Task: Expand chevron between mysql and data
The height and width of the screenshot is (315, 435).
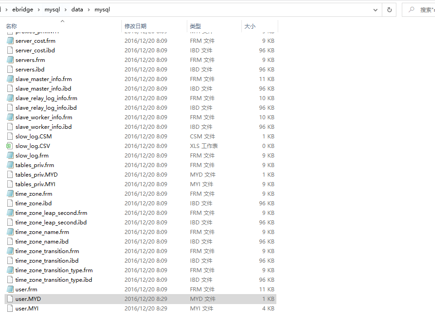Action: click(x=65, y=10)
